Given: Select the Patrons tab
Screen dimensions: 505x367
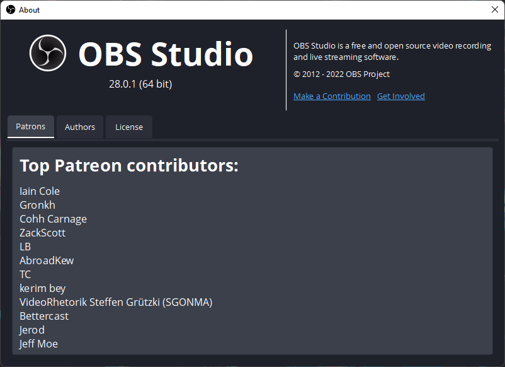Looking at the screenshot, I should point(30,126).
